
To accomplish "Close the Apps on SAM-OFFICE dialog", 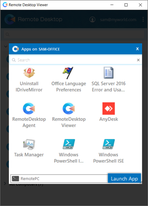I will [x=137, y=49].
